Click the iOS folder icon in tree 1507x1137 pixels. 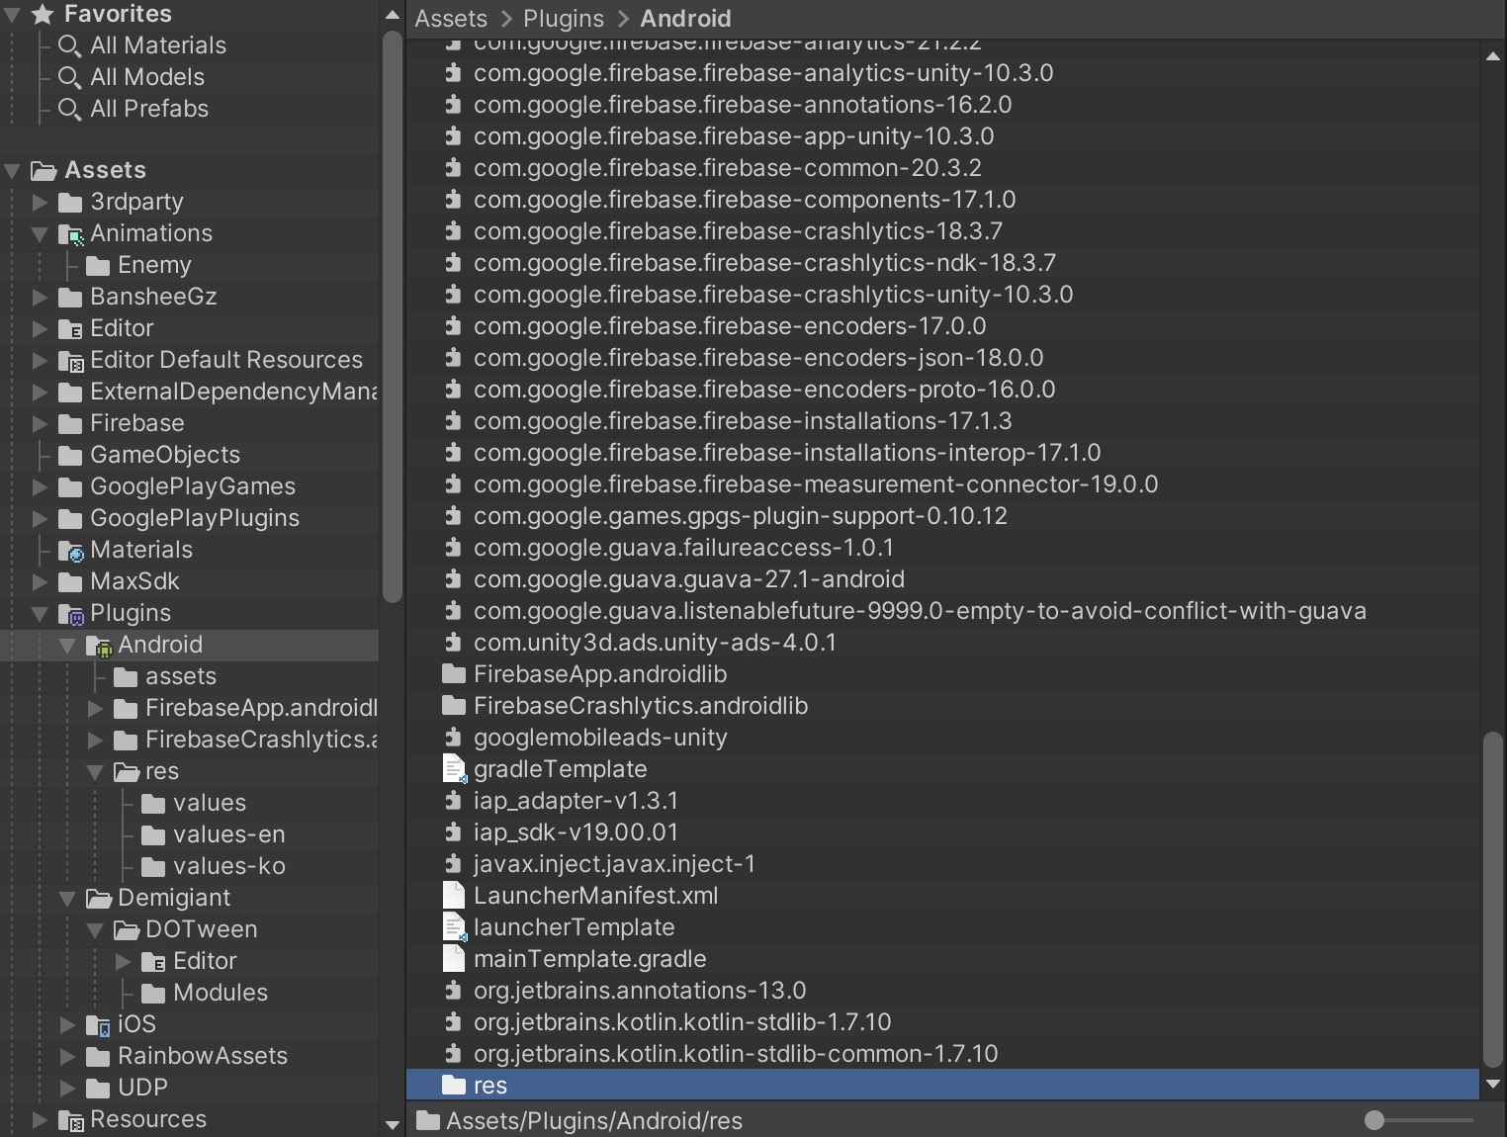(98, 1025)
